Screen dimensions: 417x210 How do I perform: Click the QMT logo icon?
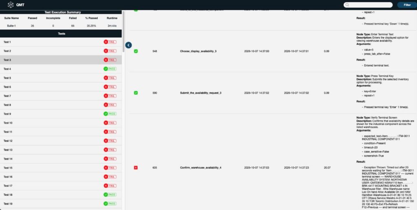click(x=10, y=5)
